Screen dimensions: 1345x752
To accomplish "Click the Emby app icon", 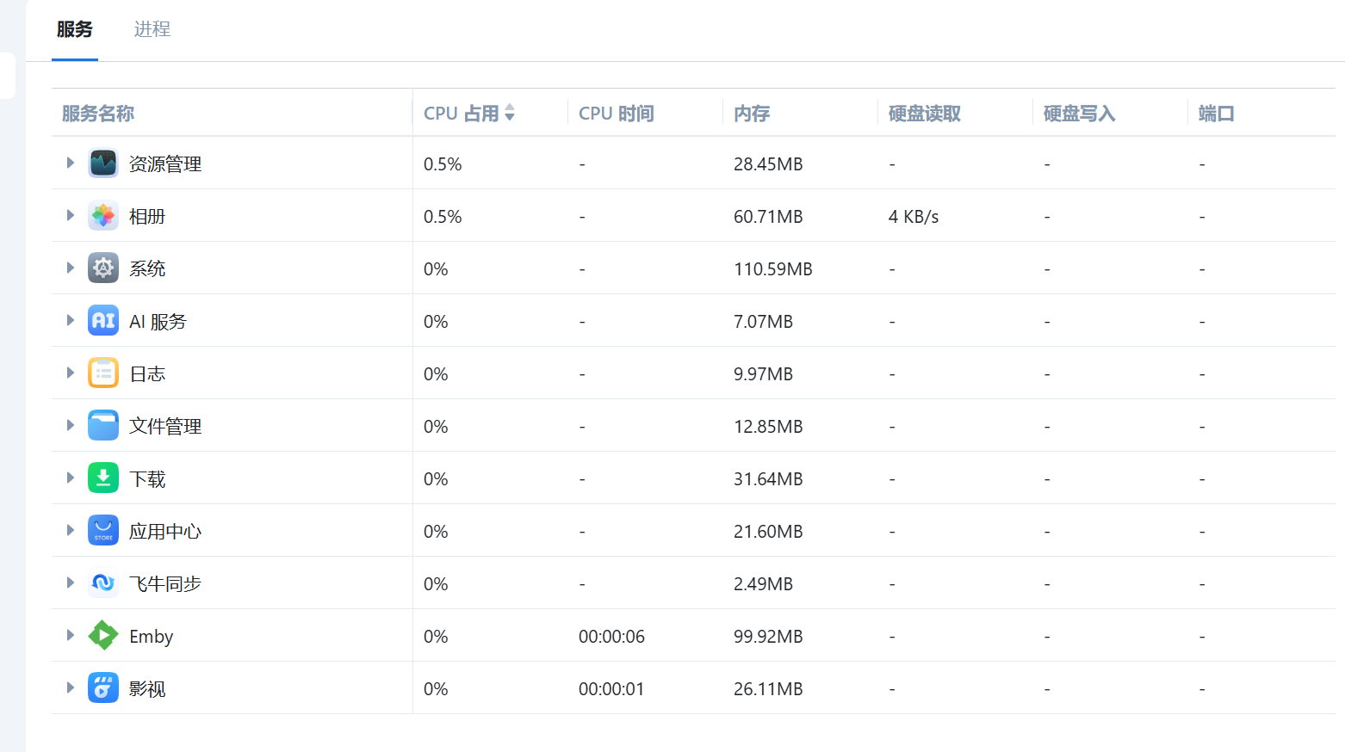I will coord(103,636).
